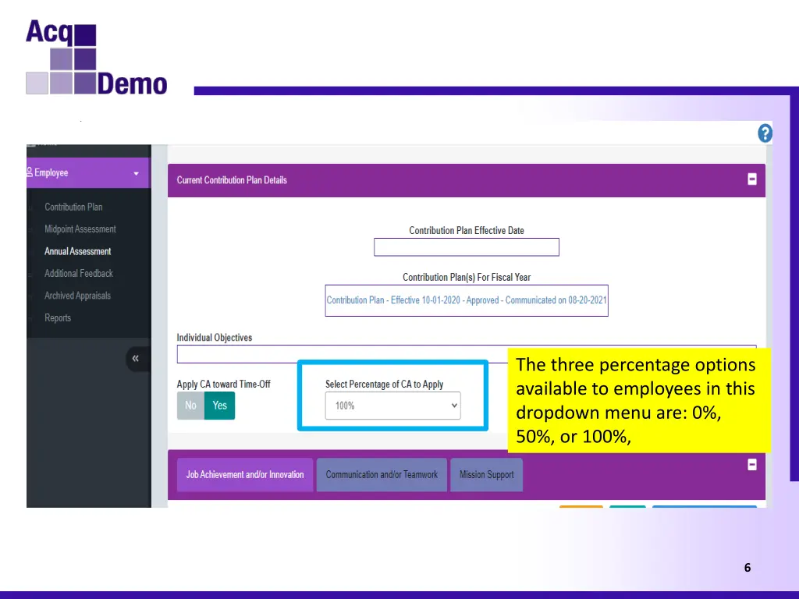The width and height of the screenshot is (799, 599).
Task: Collapse the Current Contribution Plan Details panel
Action: (751, 179)
